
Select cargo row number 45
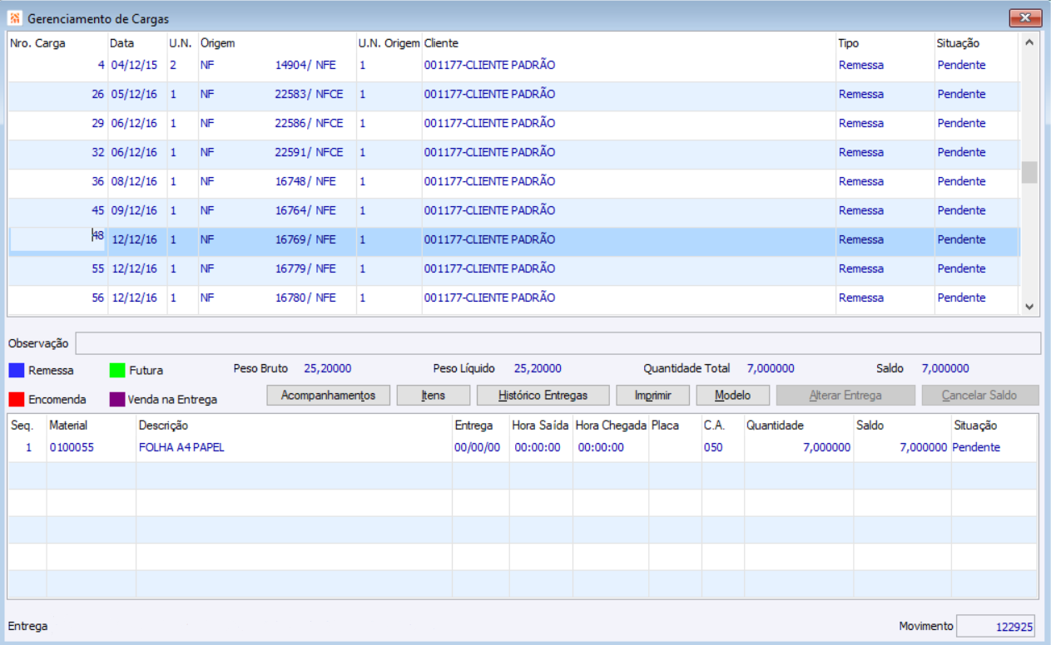pyautogui.click(x=513, y=210)
